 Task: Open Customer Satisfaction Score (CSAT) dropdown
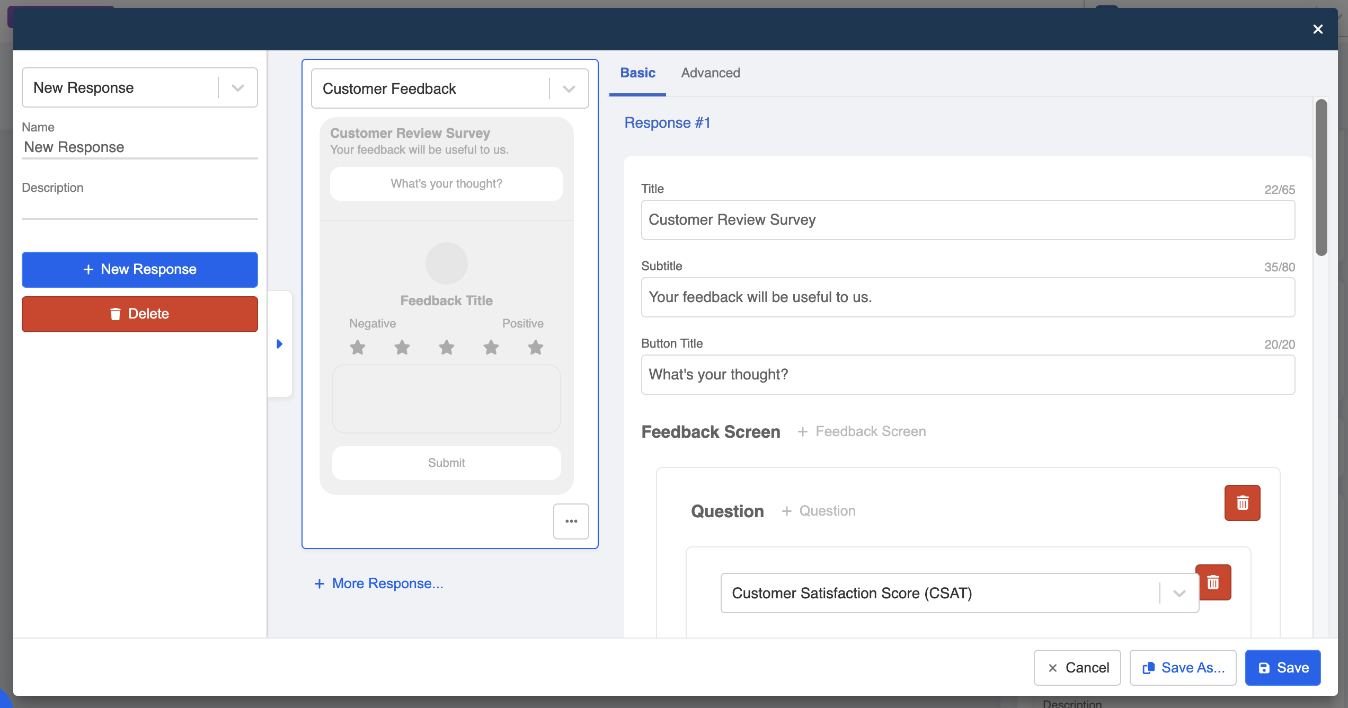1179,593
